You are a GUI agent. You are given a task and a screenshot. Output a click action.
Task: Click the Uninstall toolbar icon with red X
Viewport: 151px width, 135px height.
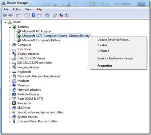[x=61, y=15]
